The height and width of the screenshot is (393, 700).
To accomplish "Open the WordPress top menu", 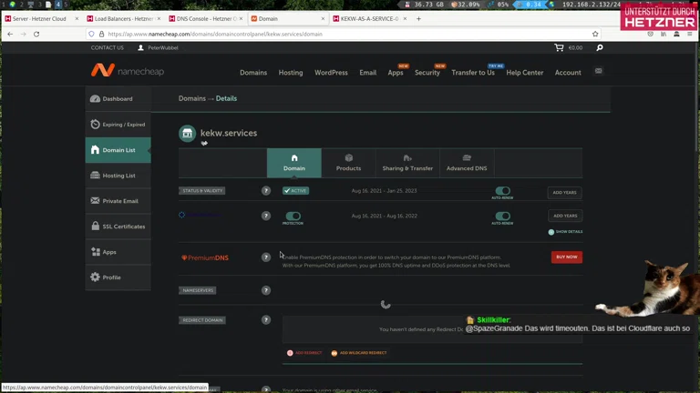I will (331, 73).
